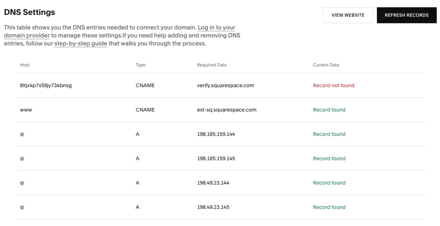Open the step-by-step guide link
The height and width of the screenshot is (226, 440).
(x=81, y=43)
